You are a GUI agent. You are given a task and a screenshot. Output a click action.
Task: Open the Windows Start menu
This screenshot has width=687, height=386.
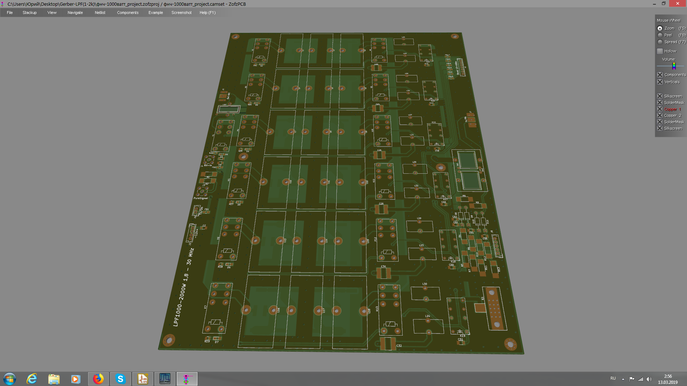[x=10, y=379]
